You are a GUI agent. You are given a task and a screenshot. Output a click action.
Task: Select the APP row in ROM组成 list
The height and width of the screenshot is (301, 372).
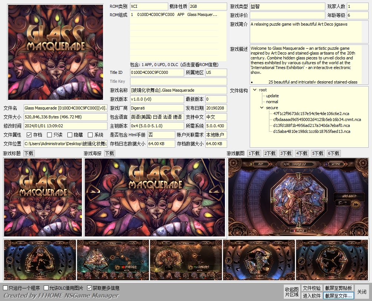click(178, 15)
